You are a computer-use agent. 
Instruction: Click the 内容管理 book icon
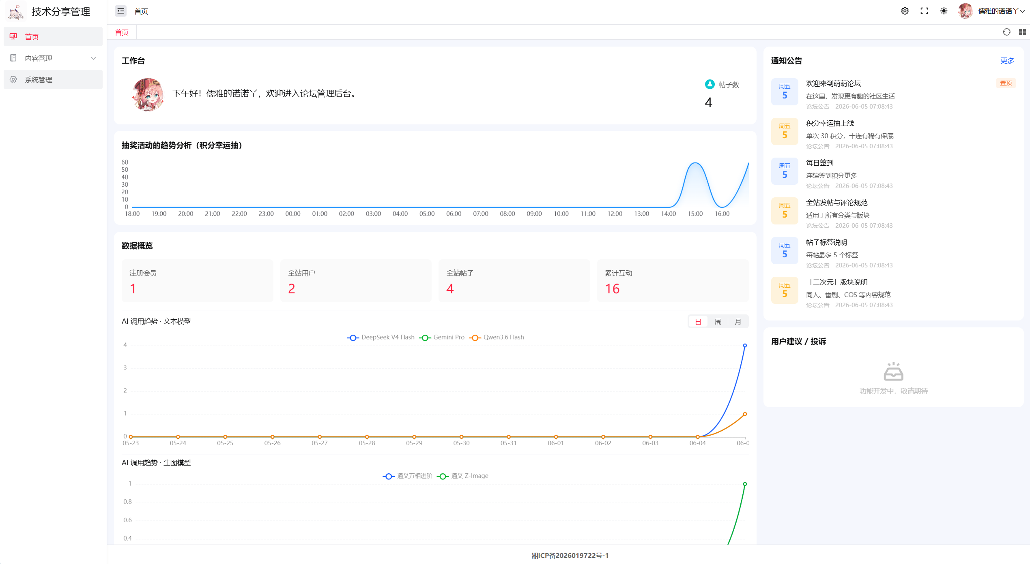13,58
